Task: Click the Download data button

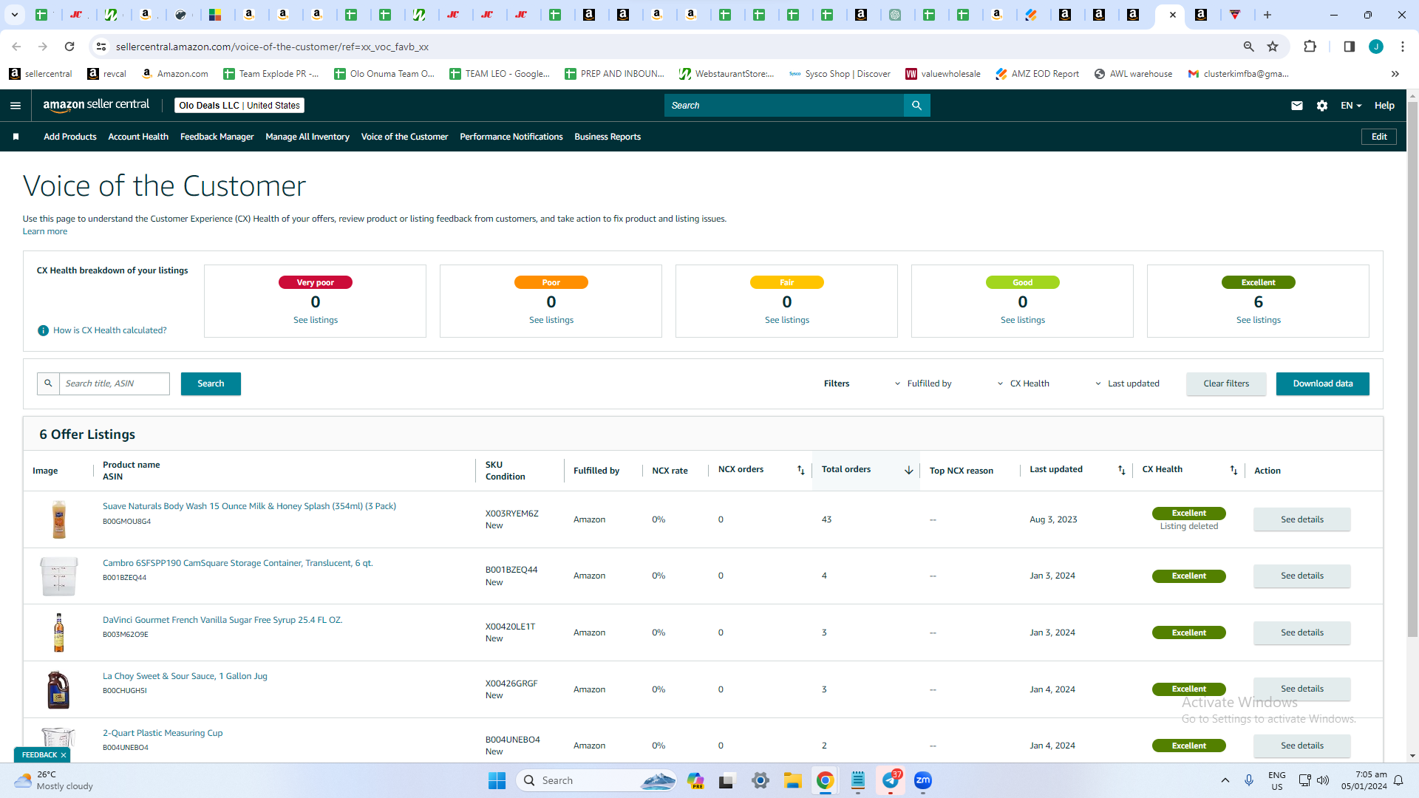Action: pyautogui.click(x=1323, y=383)
